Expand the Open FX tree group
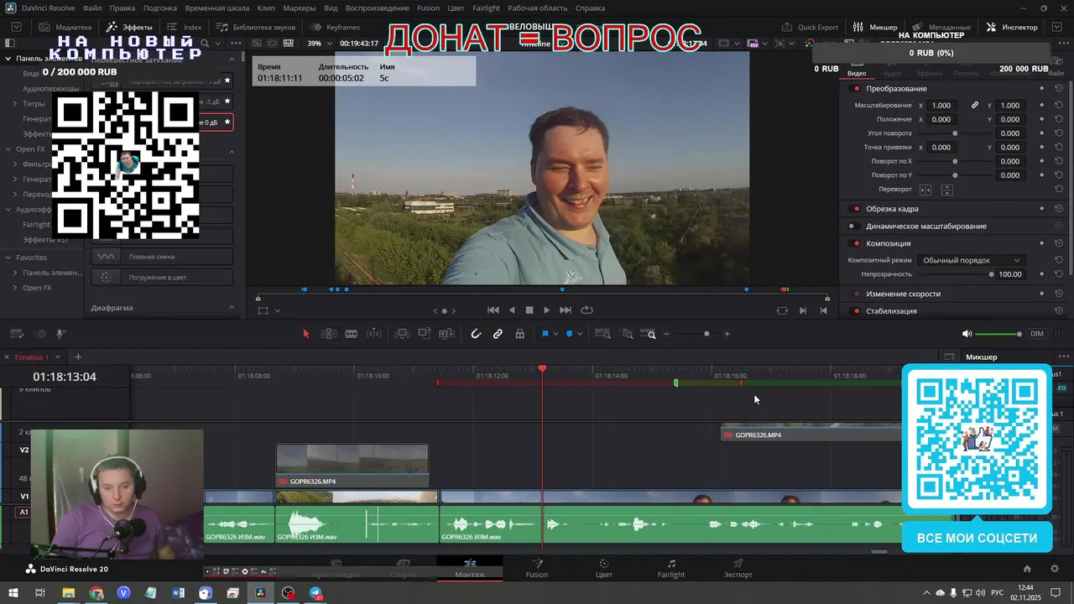Image resolution: width=1074 pixels, height=604 pixels. [8, 149]
